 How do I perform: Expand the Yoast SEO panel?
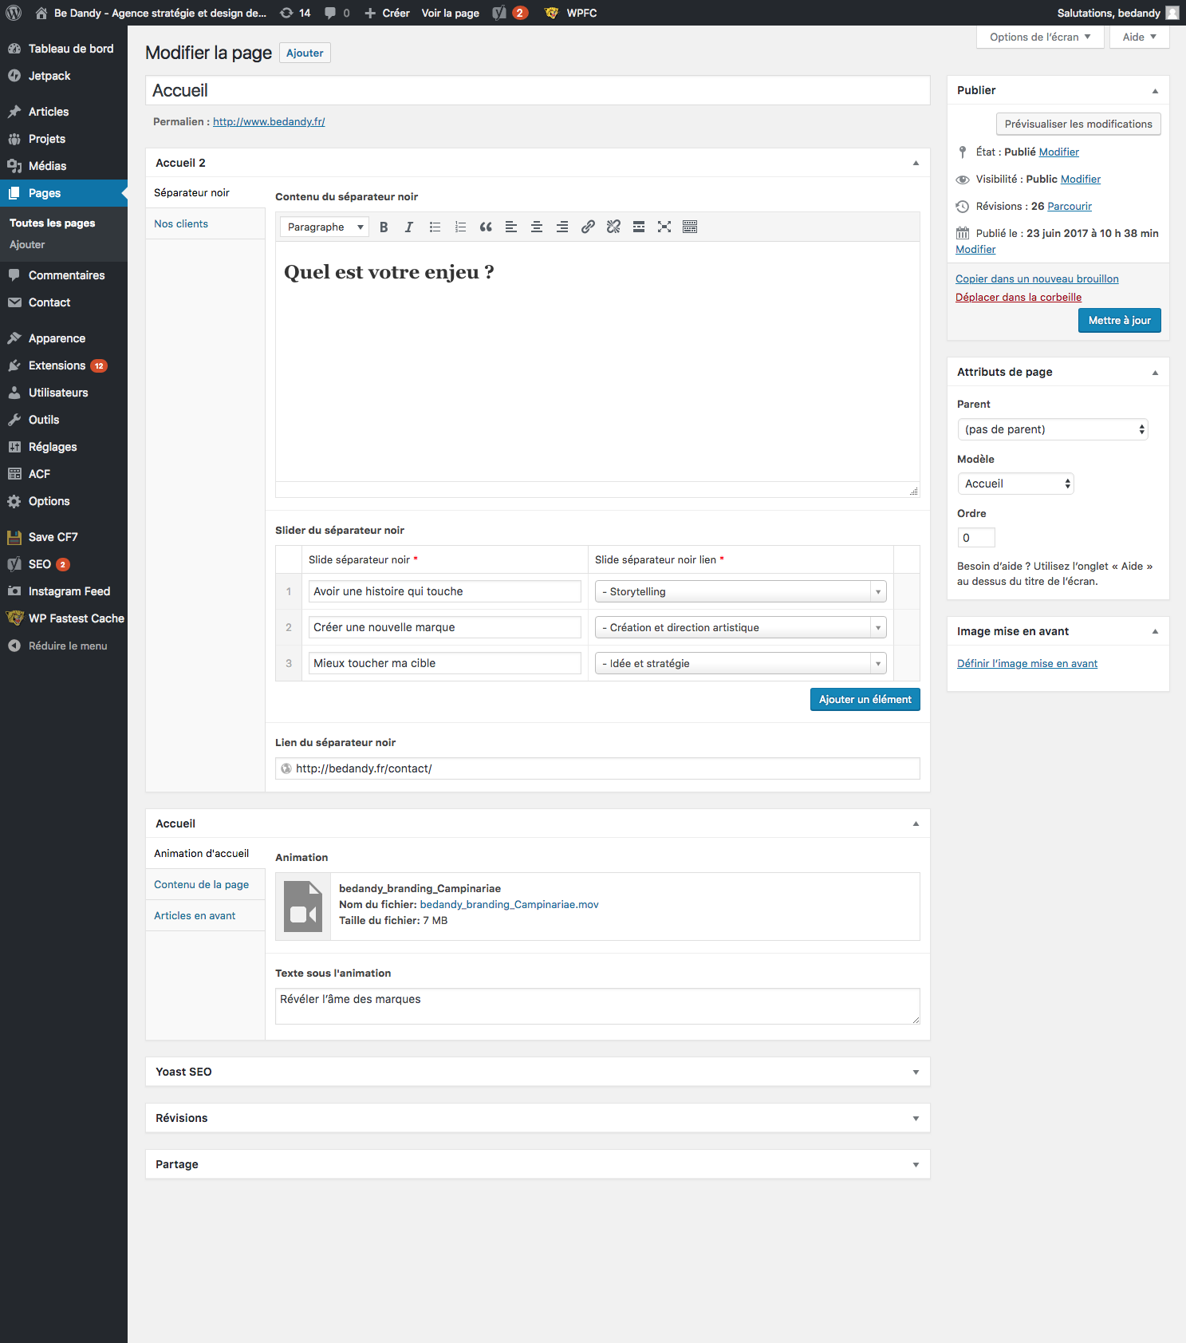tap(915, 1072)
